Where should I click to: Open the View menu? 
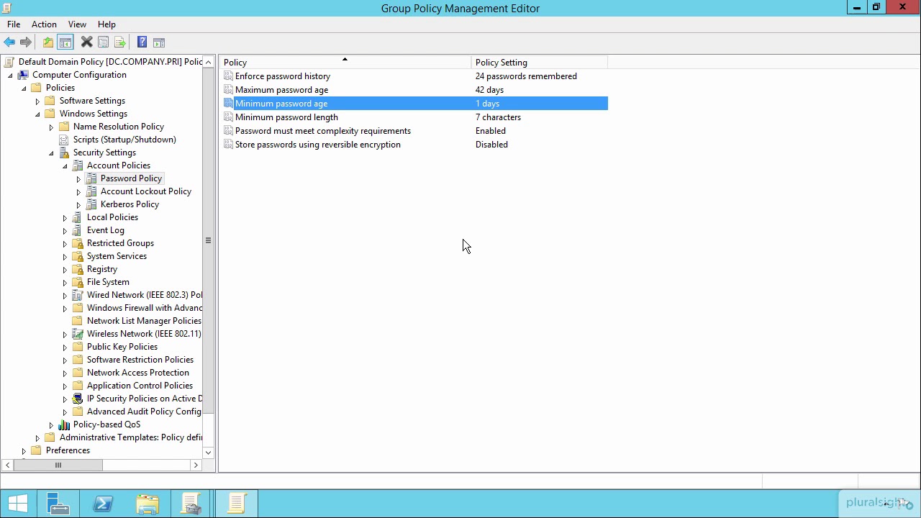pyautogui.click(x=77, y=24)
